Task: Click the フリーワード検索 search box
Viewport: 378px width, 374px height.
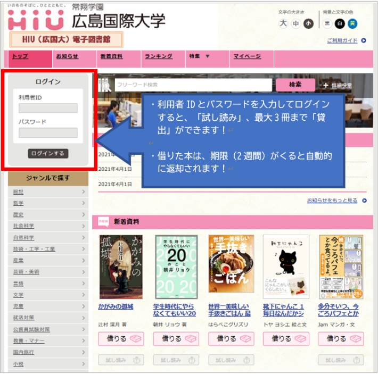Action: 193,85
